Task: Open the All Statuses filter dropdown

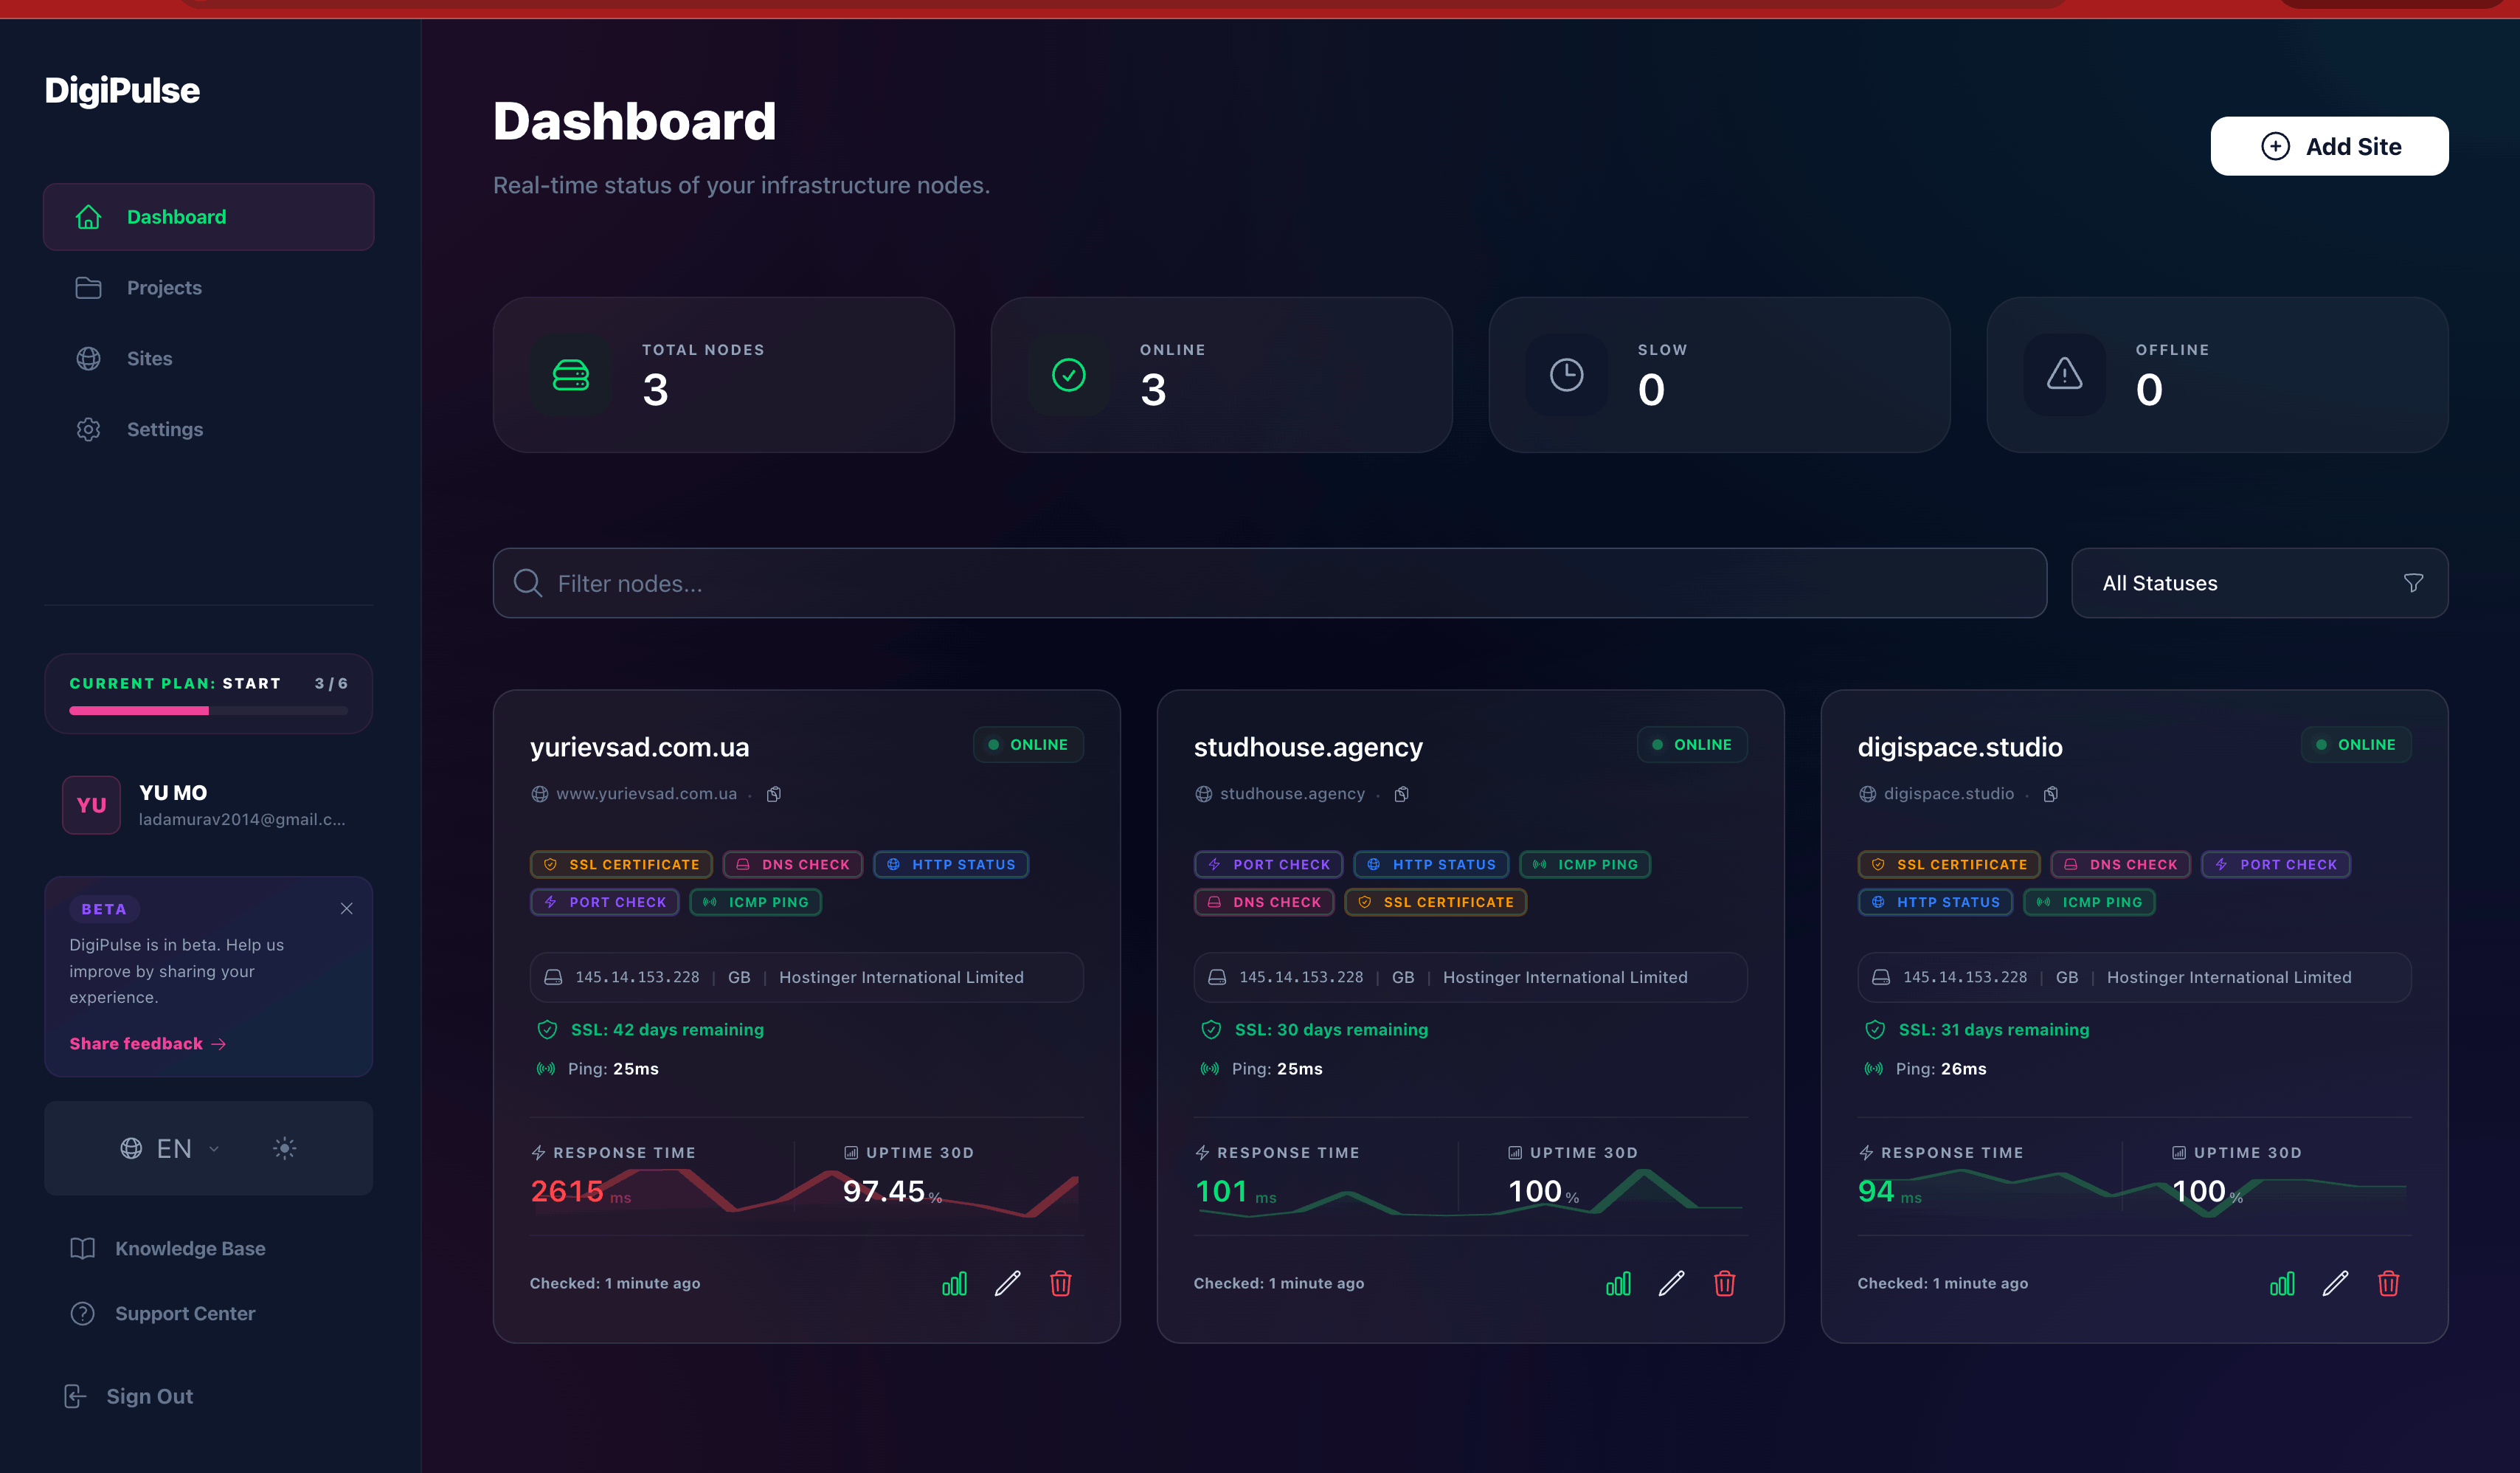Action: pos(2259,582)
